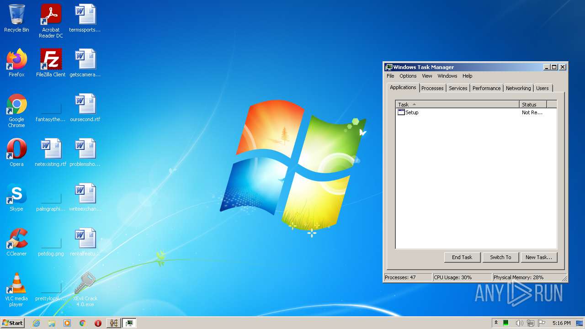585x329 pixels.
Task: Open VLC media player shortcut
Action: click(16, 290)
